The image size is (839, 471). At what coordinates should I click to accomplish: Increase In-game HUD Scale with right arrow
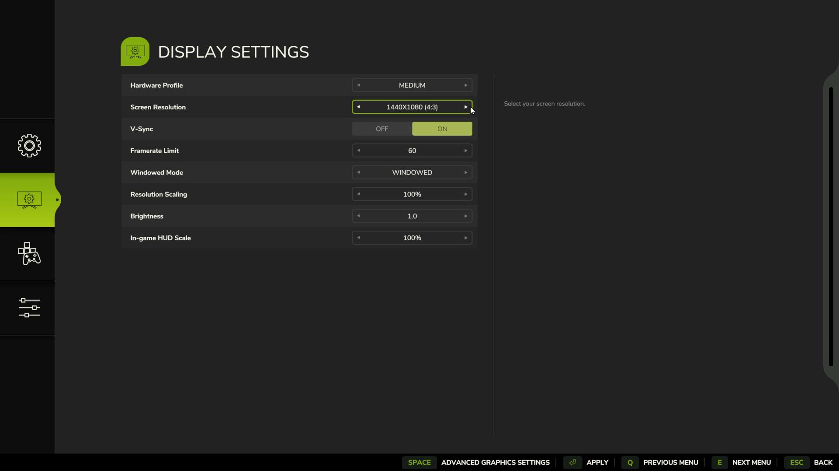coord(466,238)
